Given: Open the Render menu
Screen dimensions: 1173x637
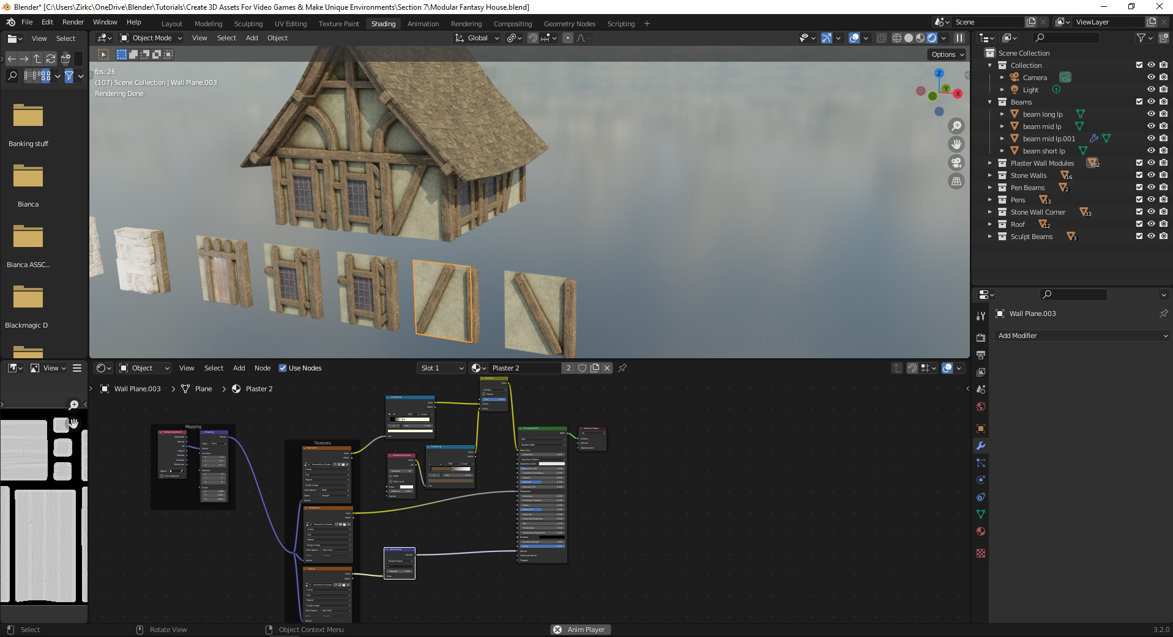Looking at the screenshot, I should tap(73, 22).
